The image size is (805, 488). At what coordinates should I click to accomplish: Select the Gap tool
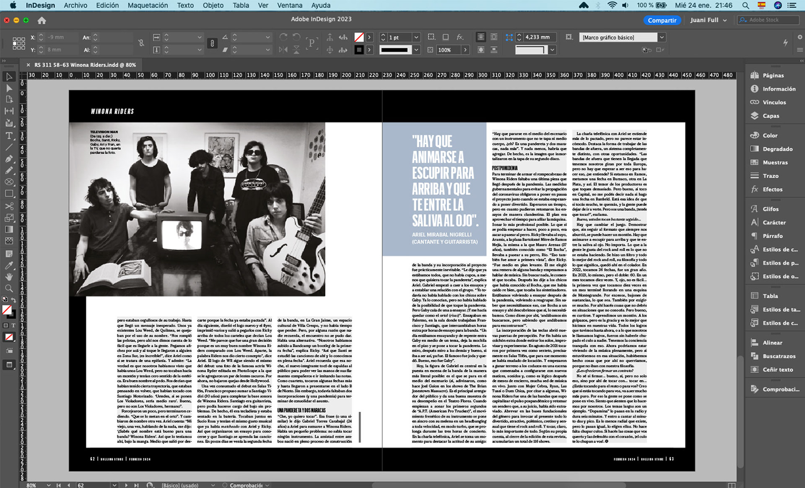click(9, 111)
